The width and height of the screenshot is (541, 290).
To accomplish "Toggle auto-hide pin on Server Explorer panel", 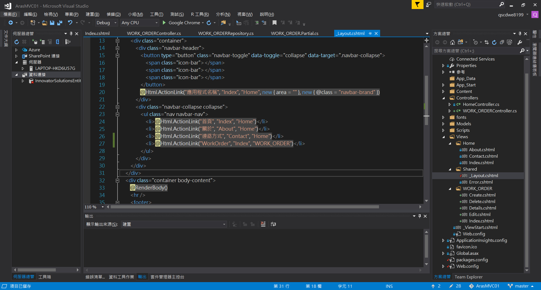I will tap(71, 34).
